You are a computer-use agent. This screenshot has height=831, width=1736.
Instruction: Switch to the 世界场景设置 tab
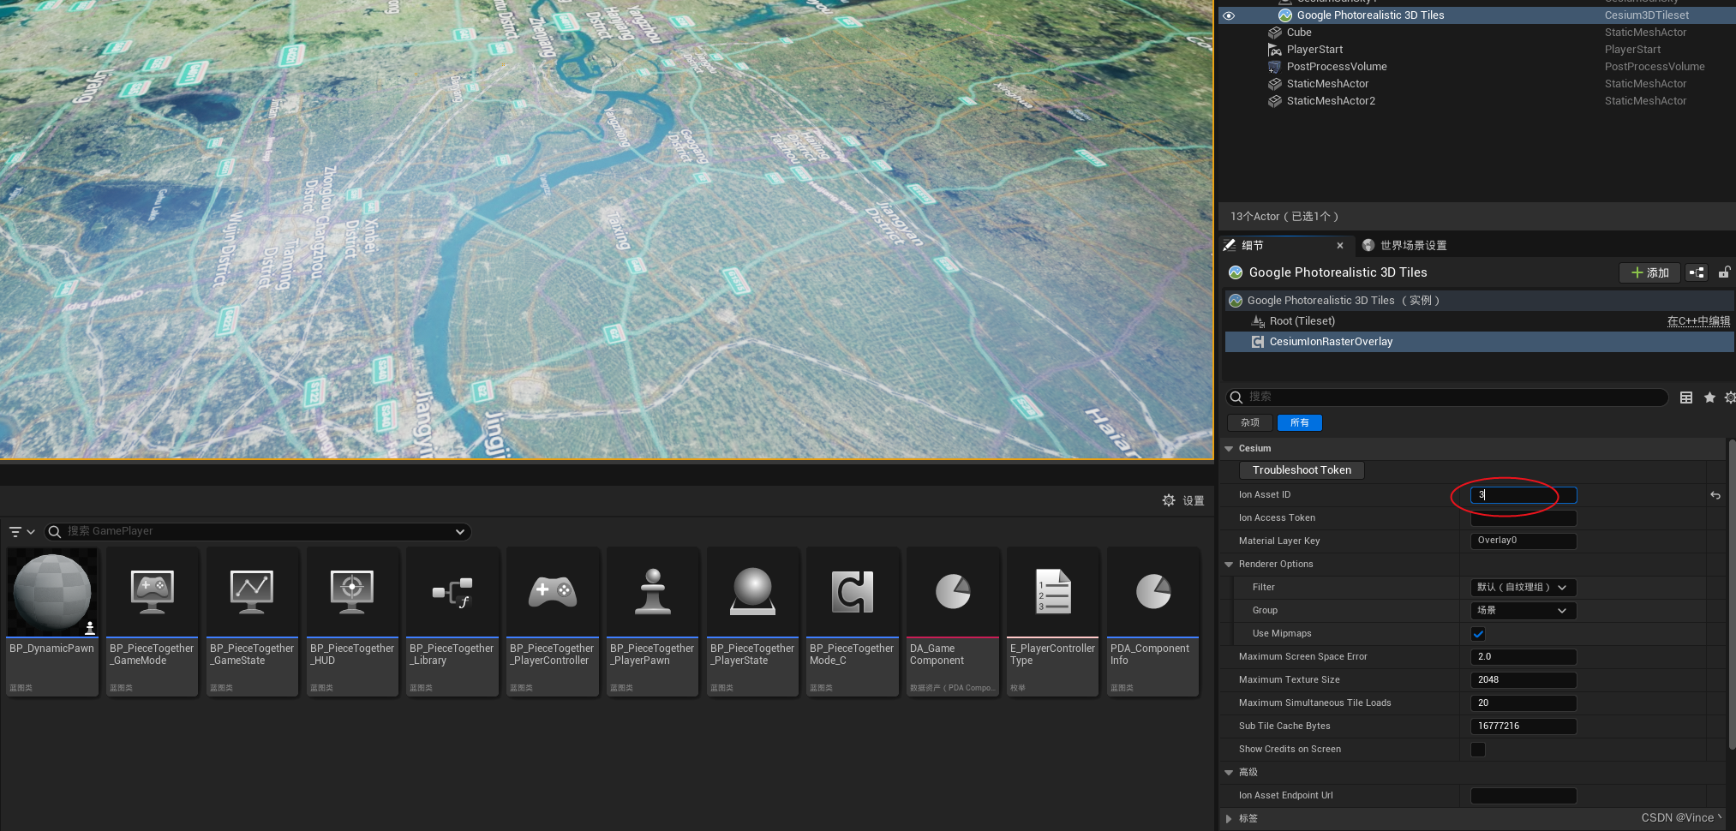tap(1413, 245)
